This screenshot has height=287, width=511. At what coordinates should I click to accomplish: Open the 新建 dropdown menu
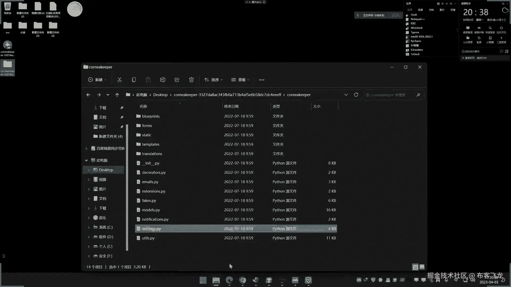pyautogui.click(x=97, y=80)
